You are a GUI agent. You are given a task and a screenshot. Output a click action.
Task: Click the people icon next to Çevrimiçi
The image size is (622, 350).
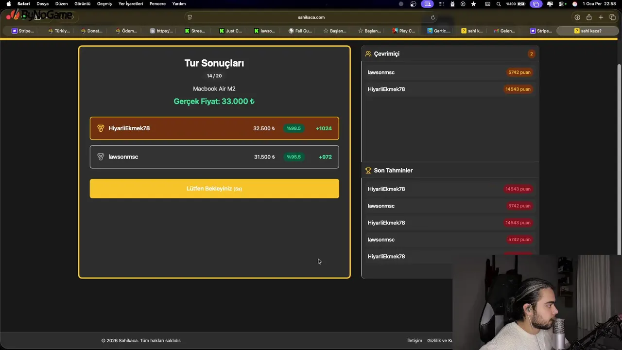tap(368, 54)
